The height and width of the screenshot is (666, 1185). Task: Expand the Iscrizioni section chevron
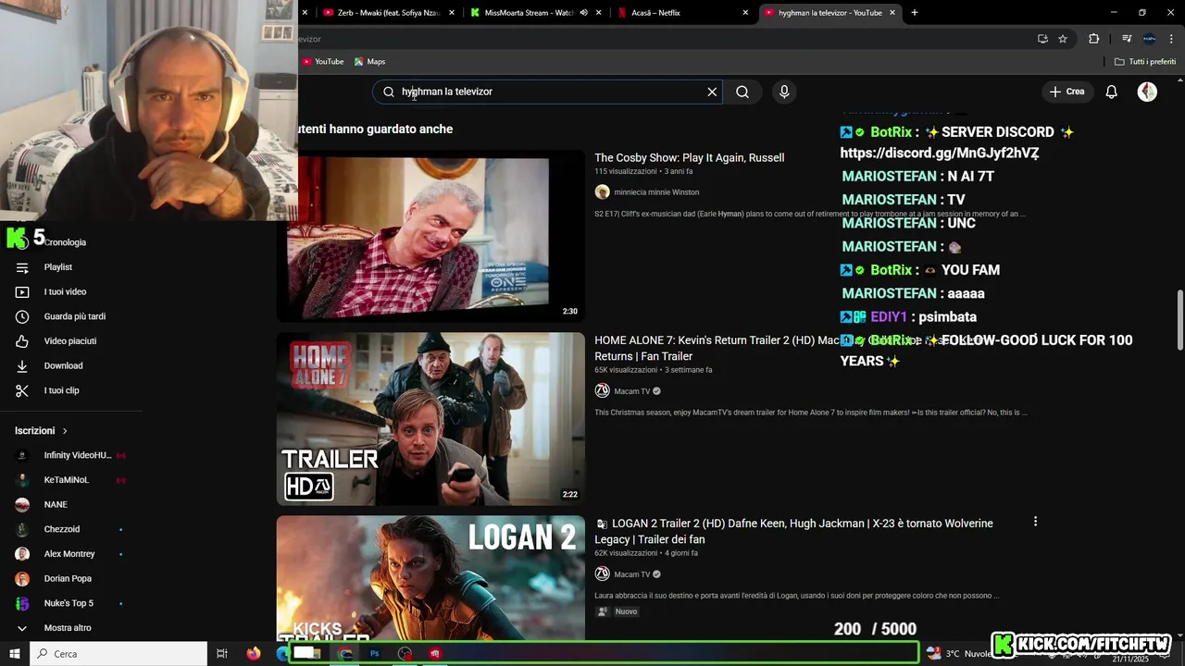pyautogui.click(x=65, y=431)
